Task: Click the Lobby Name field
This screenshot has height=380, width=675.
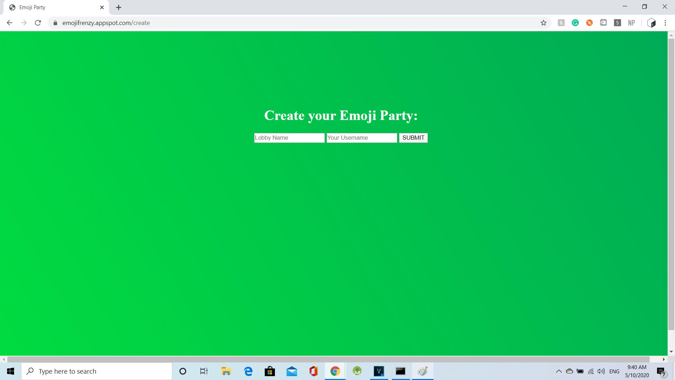Action: (289, 138)
